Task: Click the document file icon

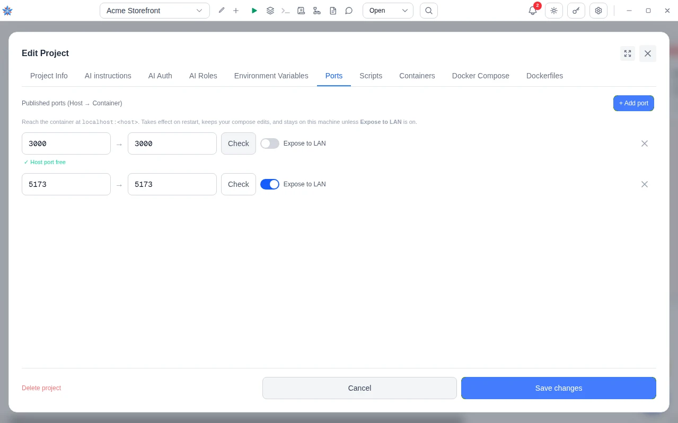Action: pyautogui.click(x=333, y=11)
